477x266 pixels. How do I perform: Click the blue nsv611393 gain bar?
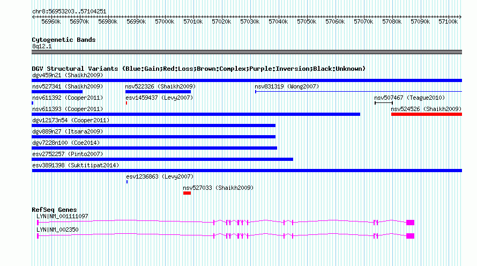point(196,114)
